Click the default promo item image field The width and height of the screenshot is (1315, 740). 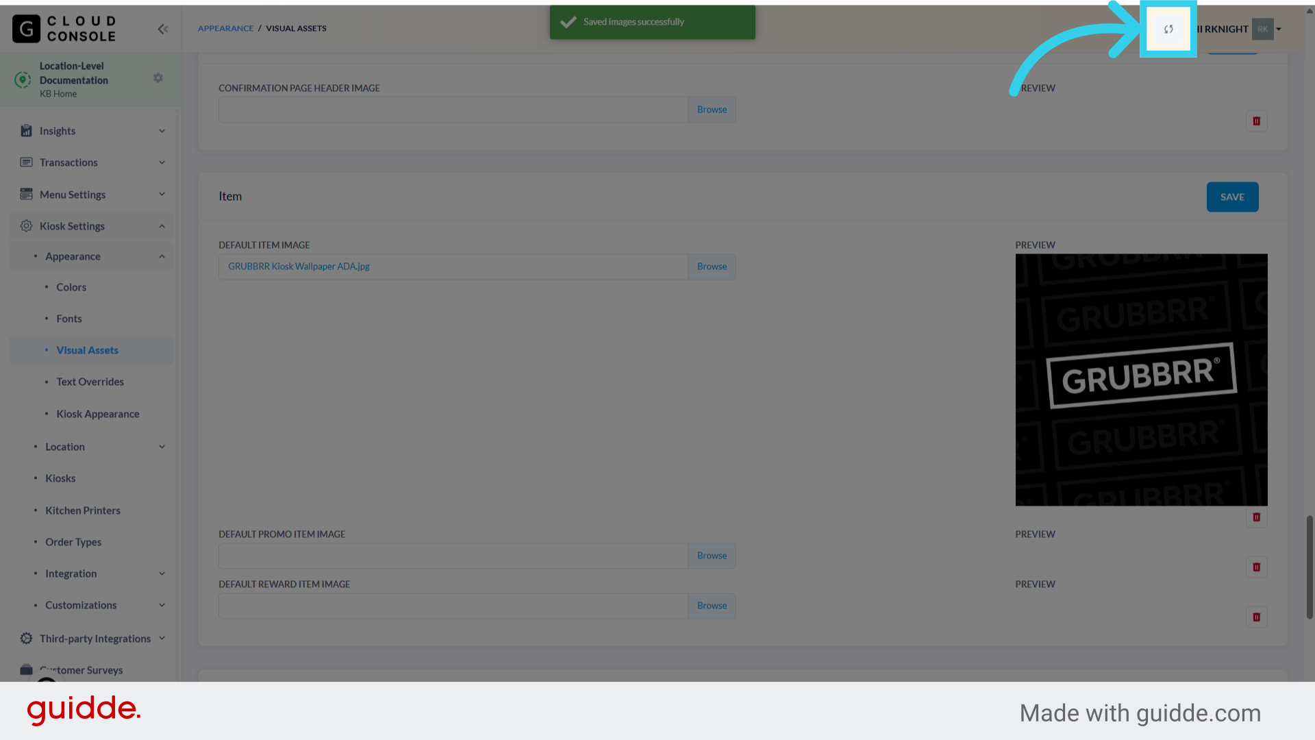tap(453, 556)
